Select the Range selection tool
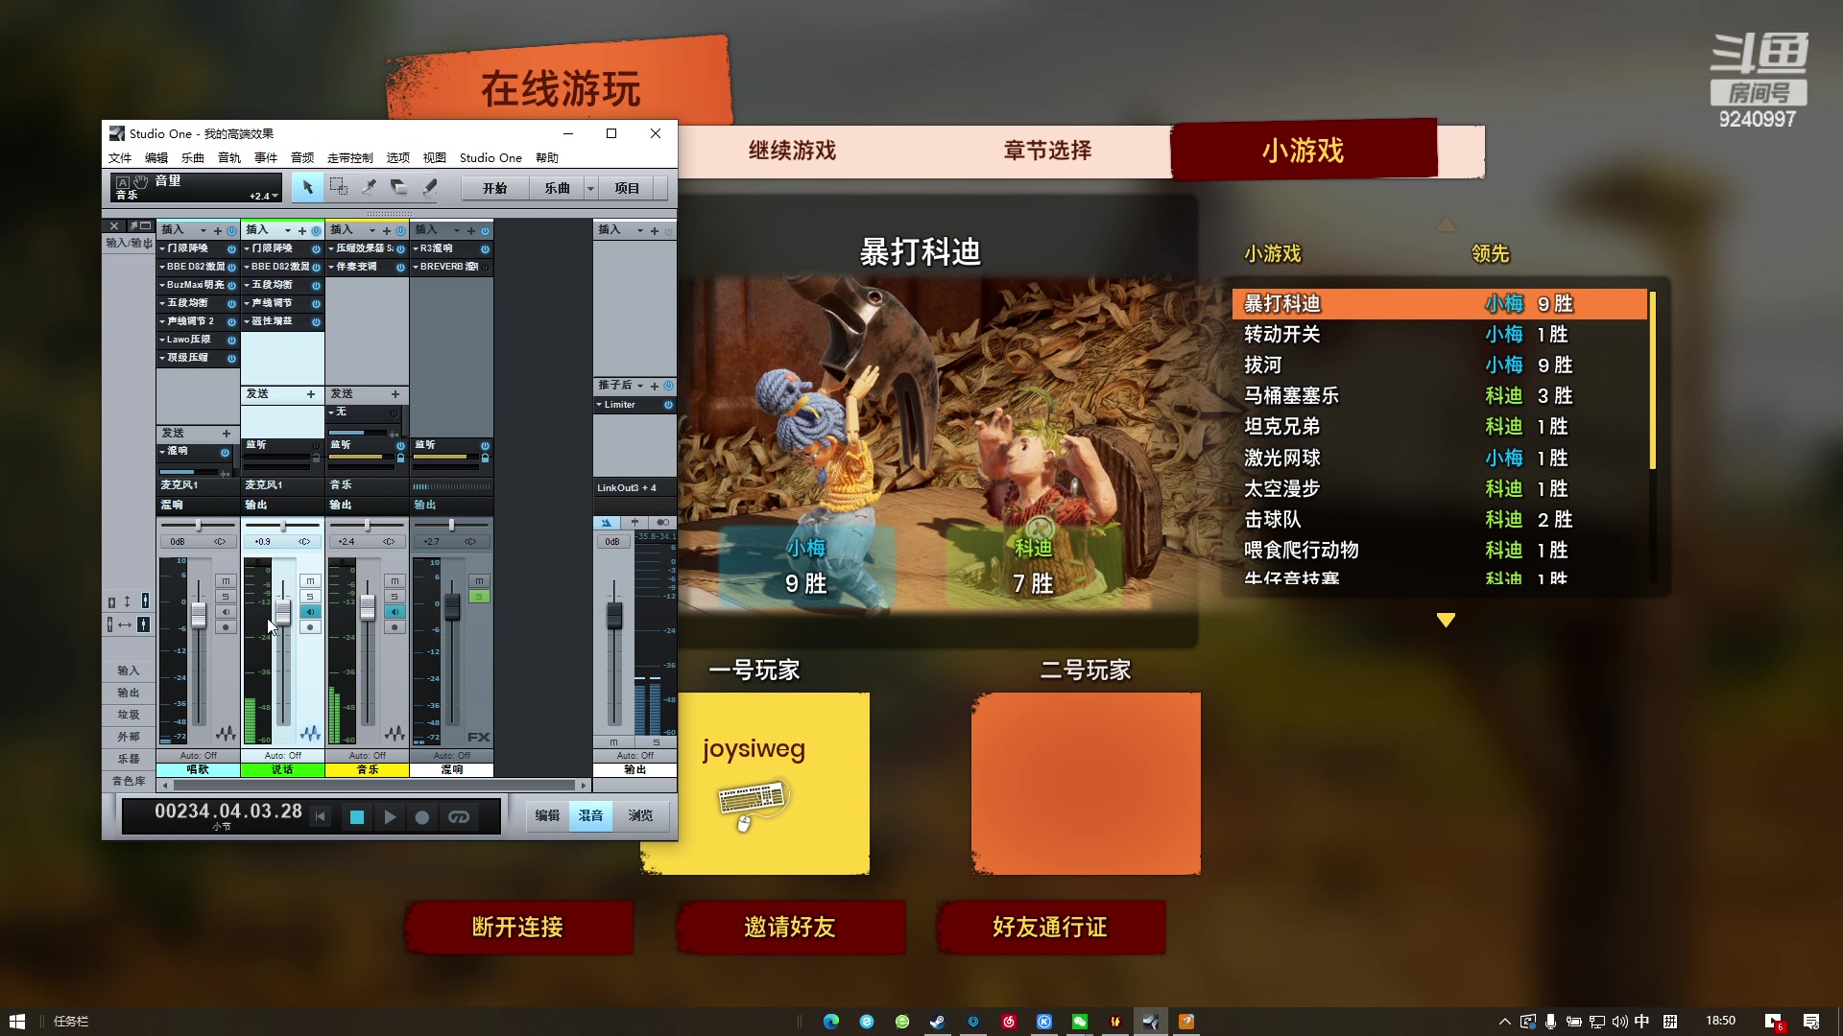This screenshot has width=1843, height=1036. (x=339, y=187)
